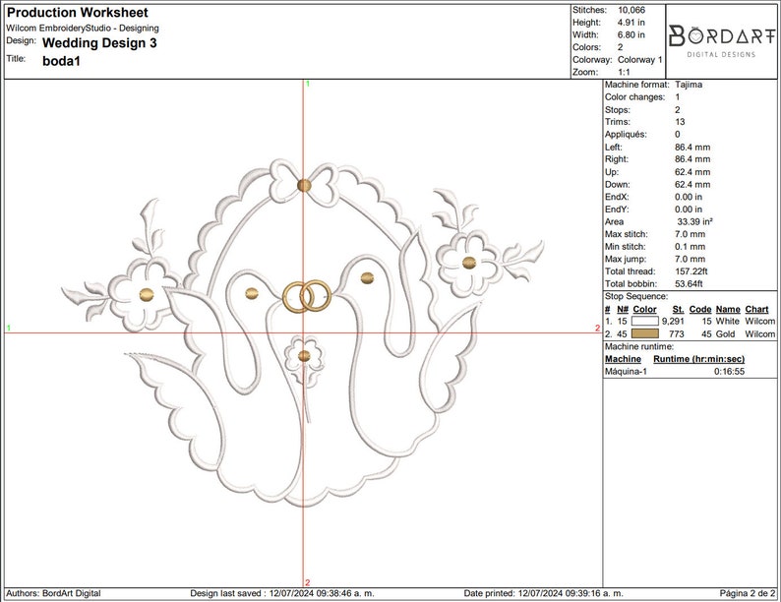Click the Chart column header
781x602 pixels.
pyautogui.click(x=756, y=309)
